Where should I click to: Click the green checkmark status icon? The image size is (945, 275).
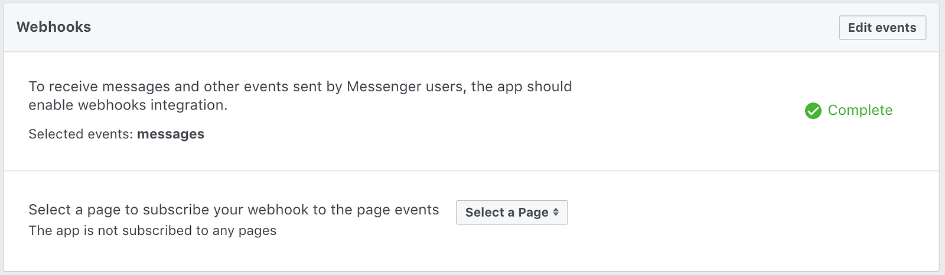[x=813, y=111]
